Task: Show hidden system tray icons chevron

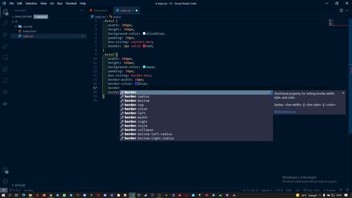Action: pyautogui.click(x=320, y=195)
